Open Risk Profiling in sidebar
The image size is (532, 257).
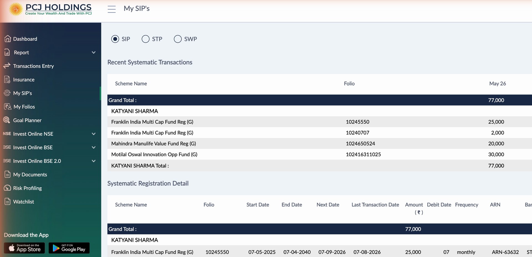[x=27, y=188]
